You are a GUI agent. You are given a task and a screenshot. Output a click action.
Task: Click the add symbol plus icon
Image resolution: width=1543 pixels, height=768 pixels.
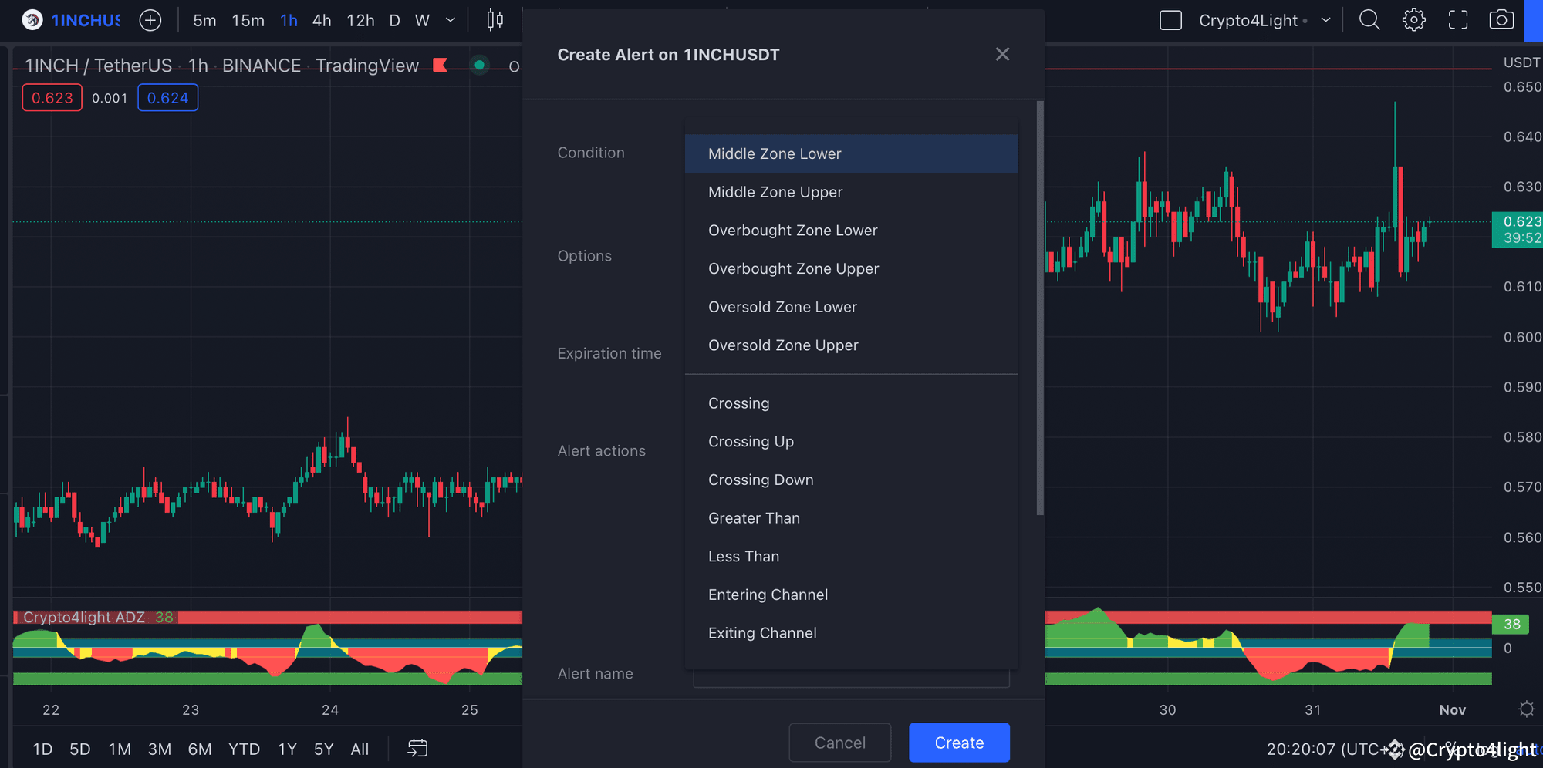150,20
